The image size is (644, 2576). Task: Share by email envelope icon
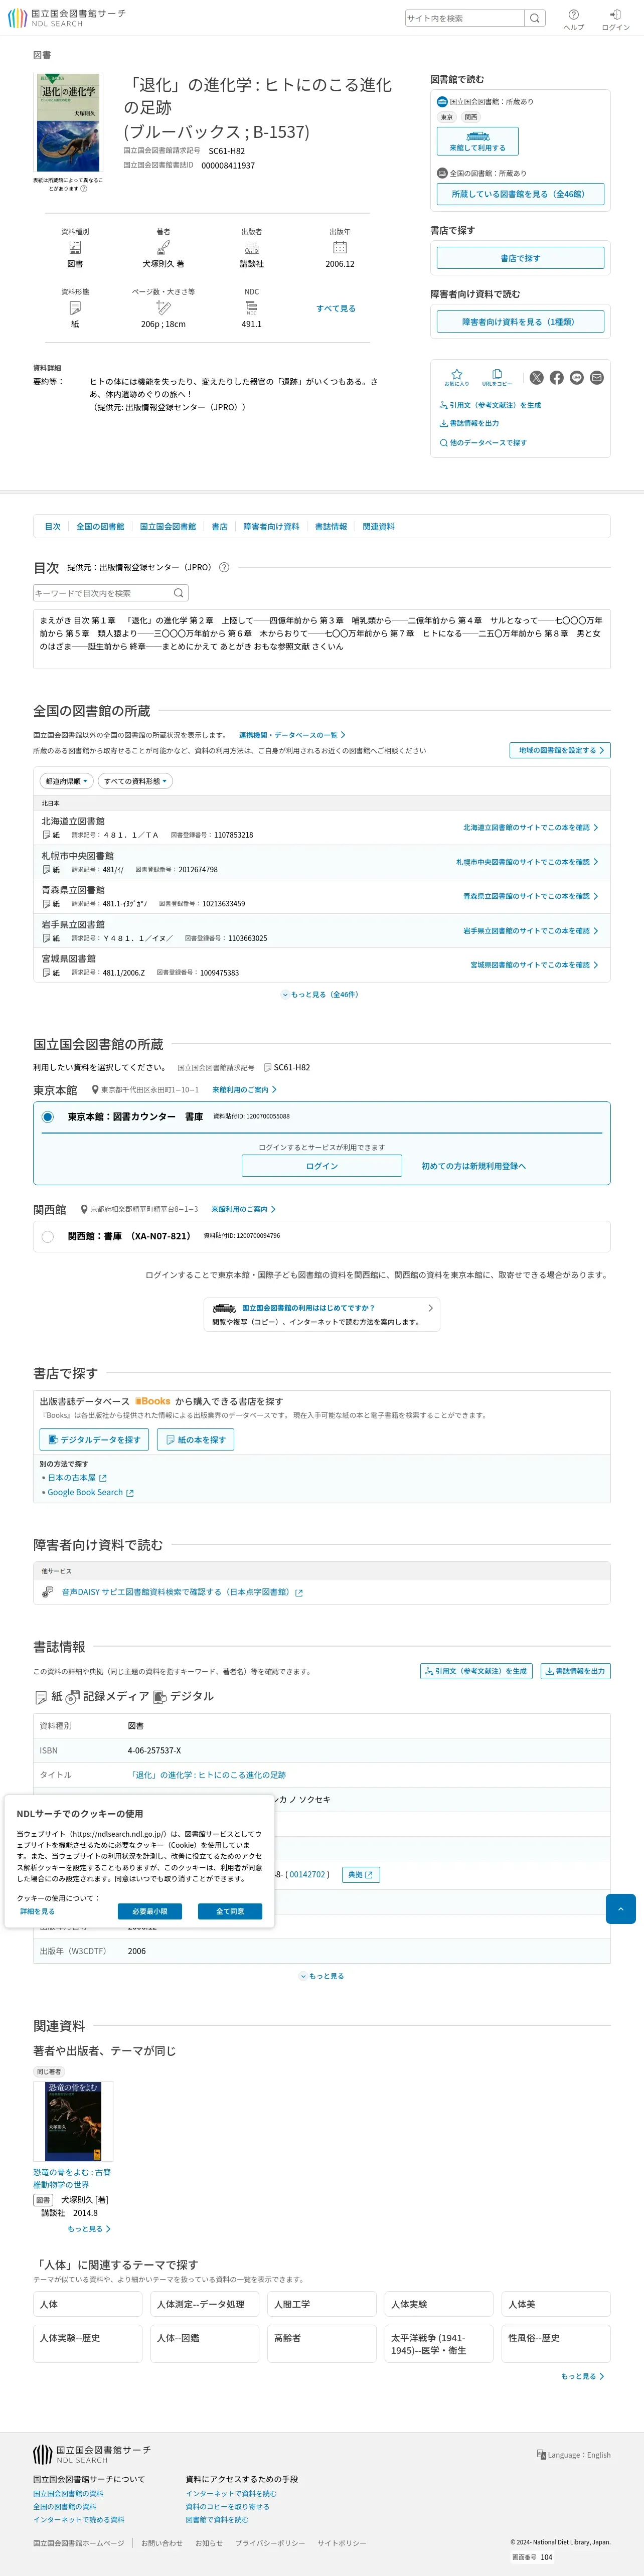pos(597,378)
